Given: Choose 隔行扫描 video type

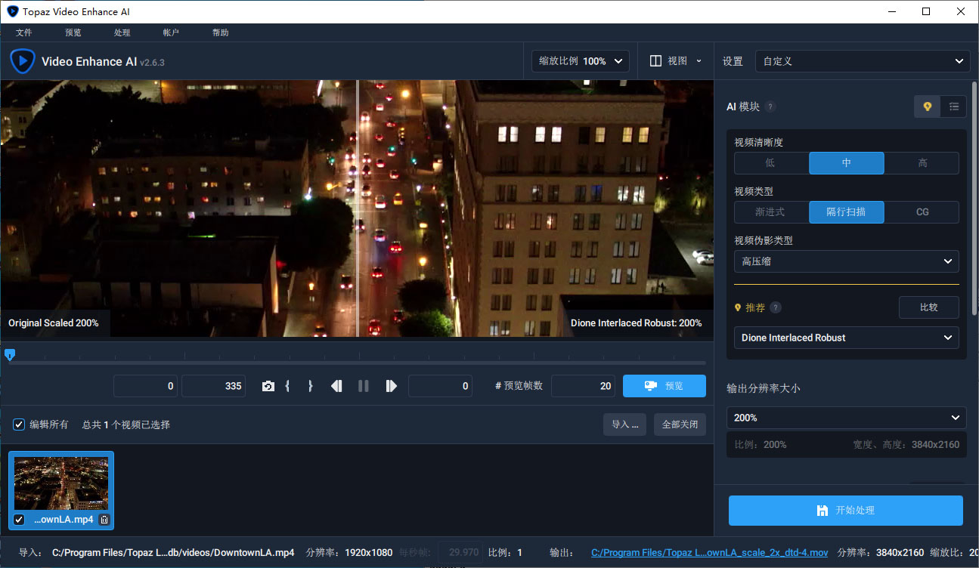Looking at the screenshot, I should coord(847,212).
